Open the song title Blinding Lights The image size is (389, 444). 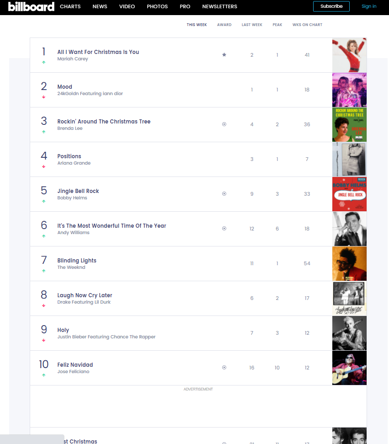77,261
